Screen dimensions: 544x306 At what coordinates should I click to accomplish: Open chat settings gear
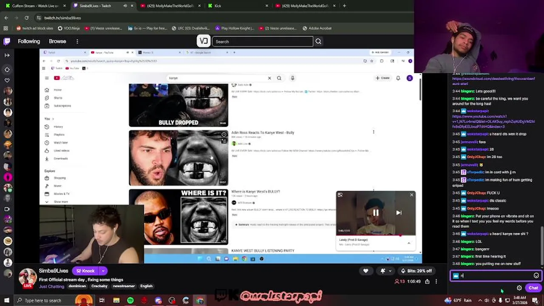519,288
